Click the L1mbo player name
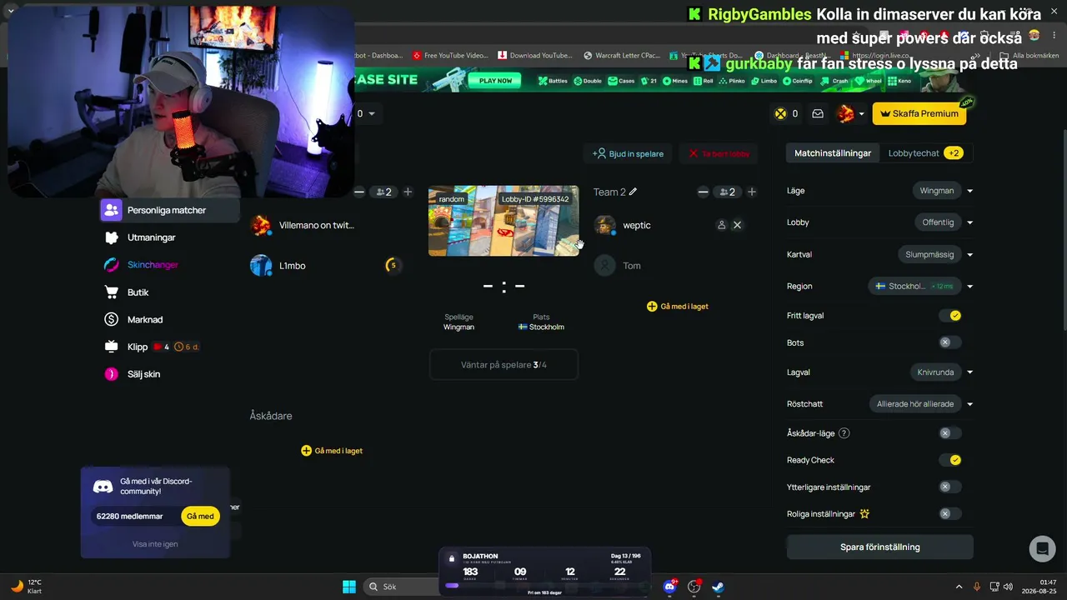 tap(293, 266)
